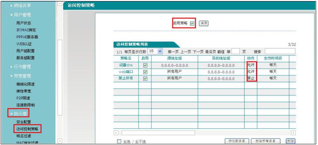Uncheck 启用 for web端口 policy

click(x=145, y=72)
